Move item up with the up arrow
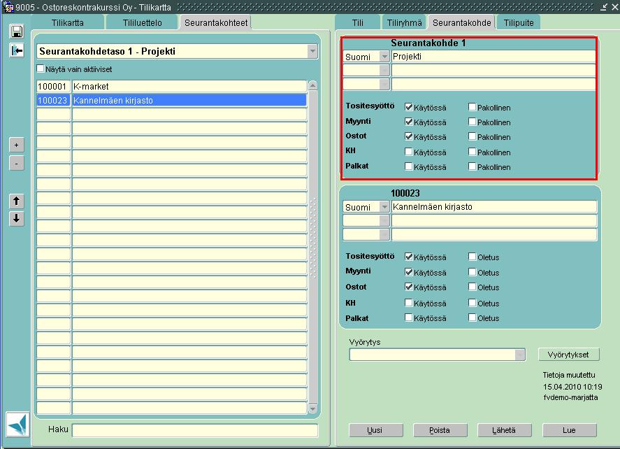 16,201
